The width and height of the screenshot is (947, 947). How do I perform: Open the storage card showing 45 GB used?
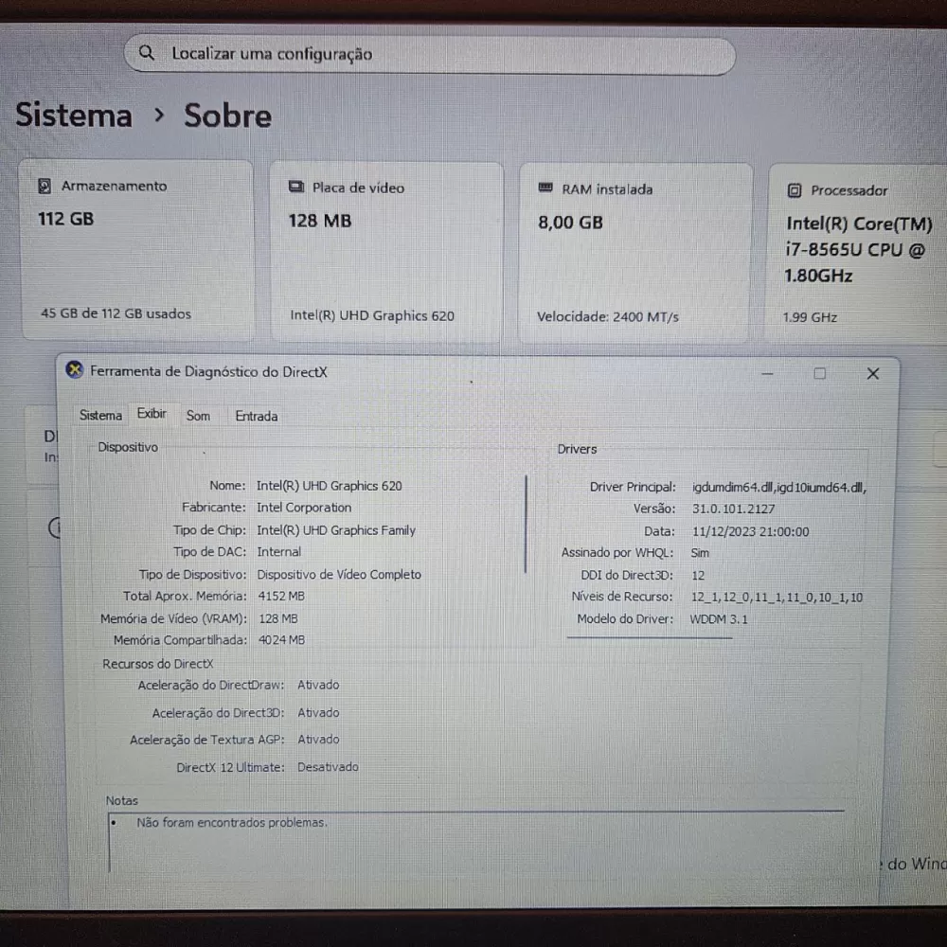pyautogui.click(x=136, y=251)
